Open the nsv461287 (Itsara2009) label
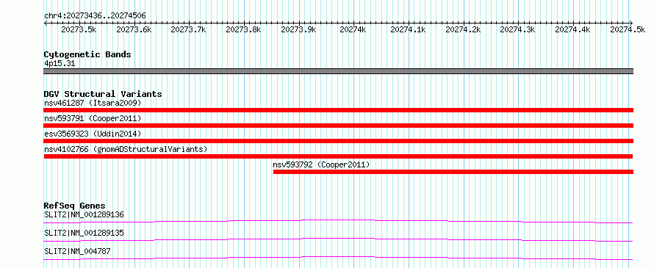 [x=93, y=103]
